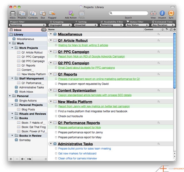The height and width of the screenshot is (172, 184).
Task: Select the Inbox row in sidebar
Action: click(x=28, y=30)
